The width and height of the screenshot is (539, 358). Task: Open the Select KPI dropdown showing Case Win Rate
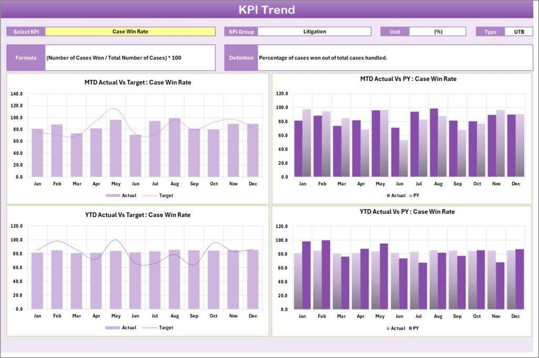coord(131,31)
